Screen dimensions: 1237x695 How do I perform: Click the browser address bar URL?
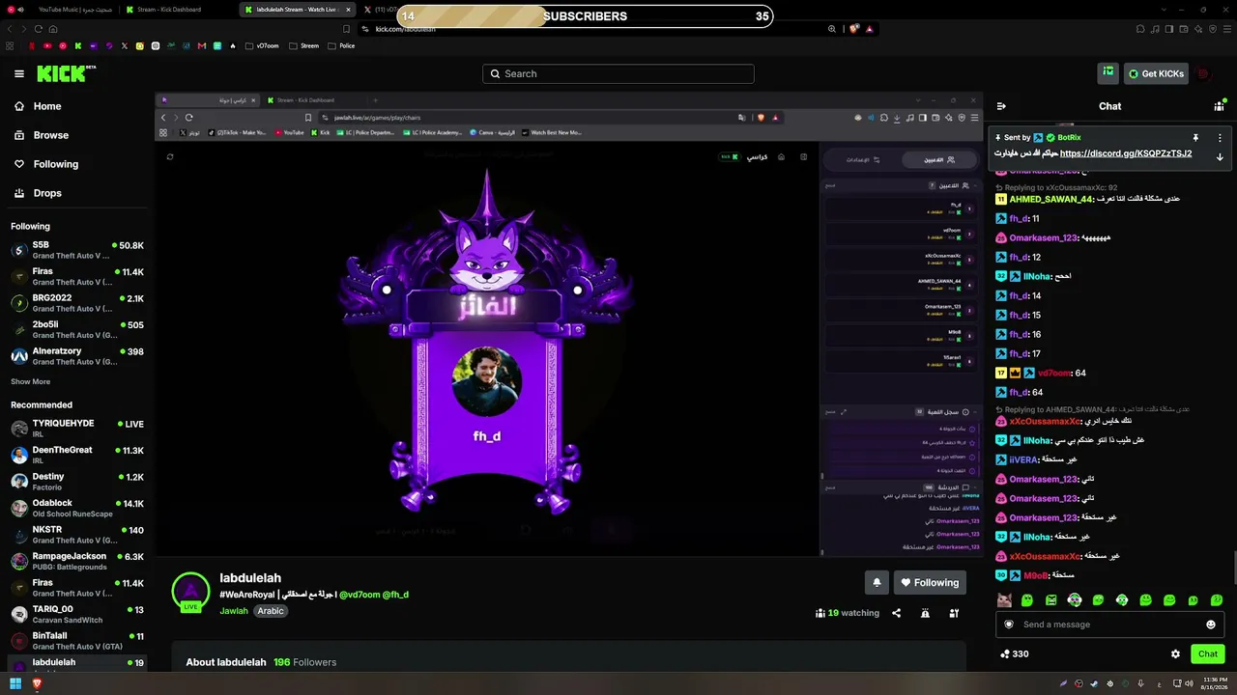406,29
